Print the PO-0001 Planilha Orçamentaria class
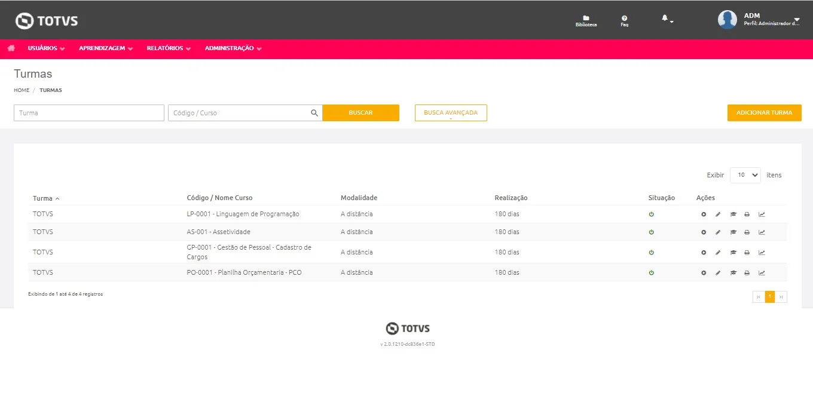The height and width of the screenshot is (393, 813). point(747,273)
